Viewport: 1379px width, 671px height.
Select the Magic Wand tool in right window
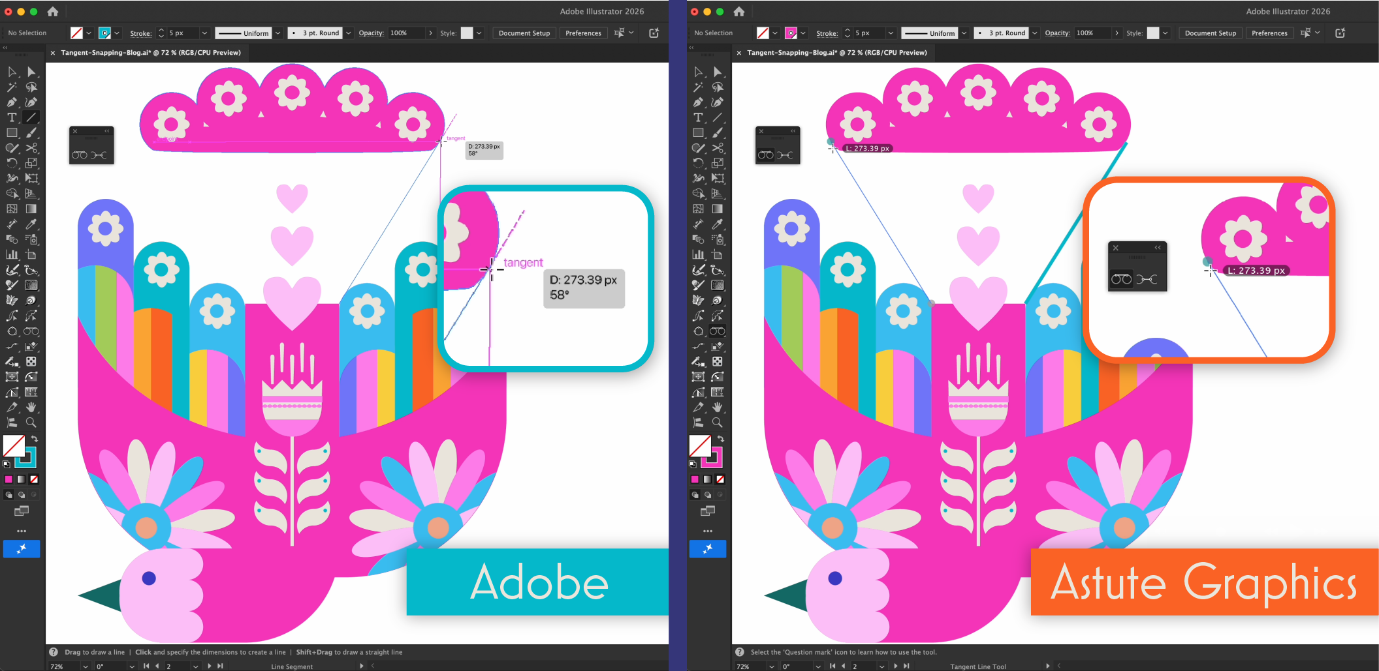(x=698, y=87)
